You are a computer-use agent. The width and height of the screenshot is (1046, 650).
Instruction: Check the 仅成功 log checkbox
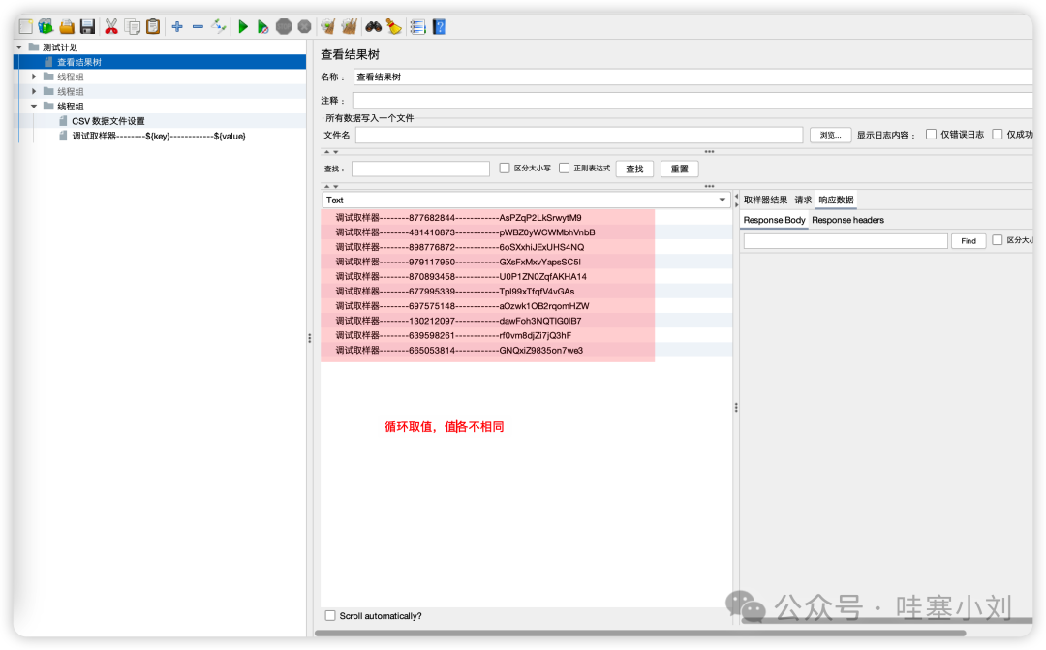coord(998,135)
